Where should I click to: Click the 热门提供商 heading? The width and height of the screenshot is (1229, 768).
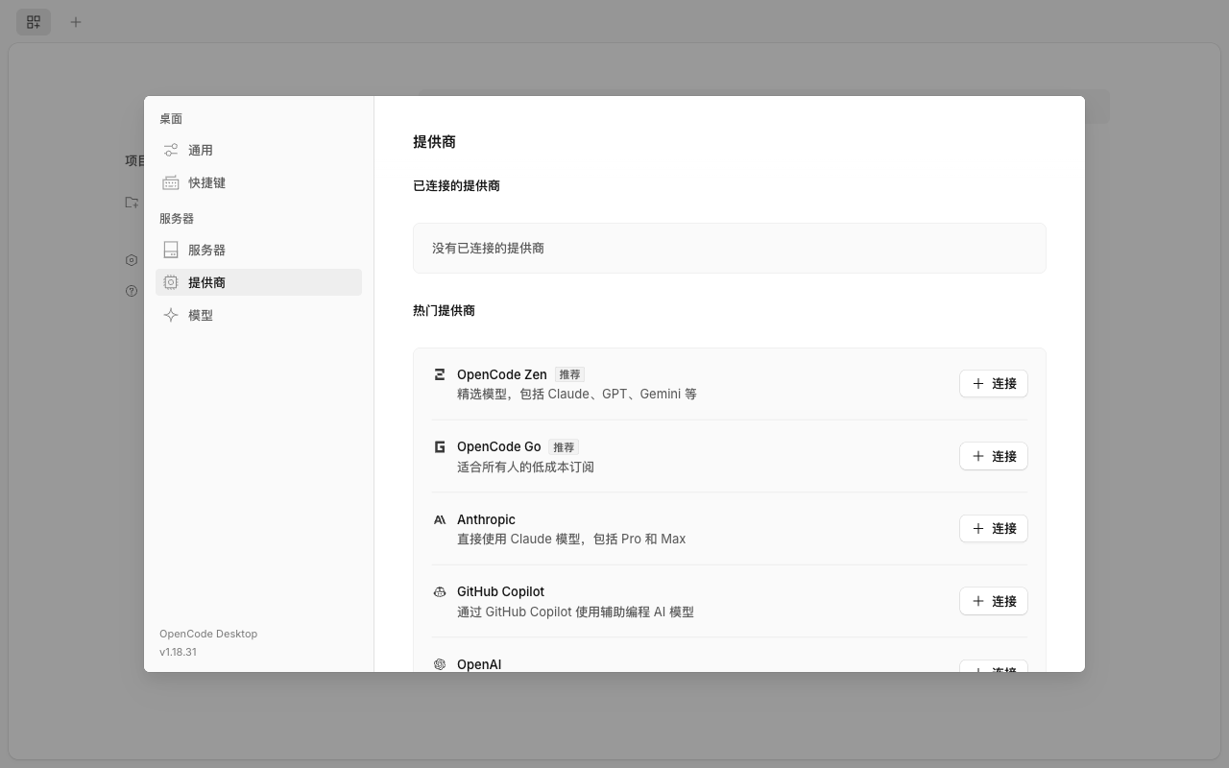pyautogui.click(x=444, y=310)
